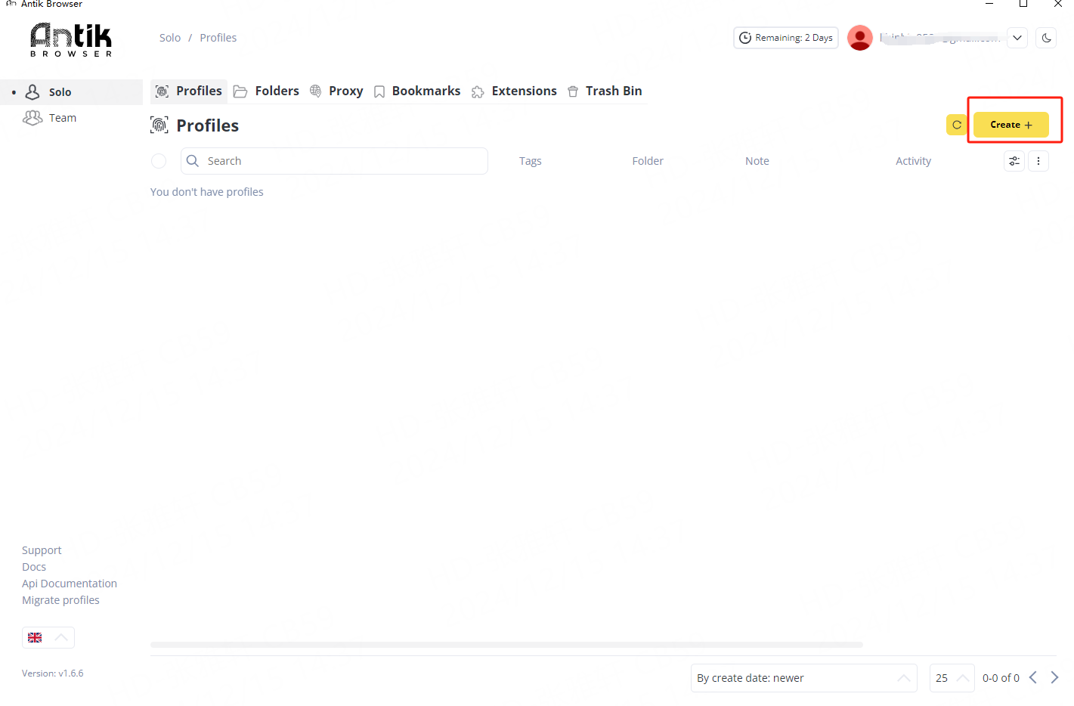Image resolution: width=1074 pixels, height=706 pixels.
Task: Select all profiles round checkbox
Action: 159,161
